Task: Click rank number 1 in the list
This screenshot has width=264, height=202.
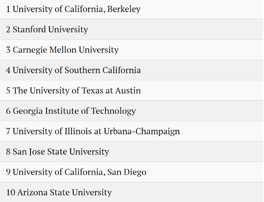Action: click(8, 9)
